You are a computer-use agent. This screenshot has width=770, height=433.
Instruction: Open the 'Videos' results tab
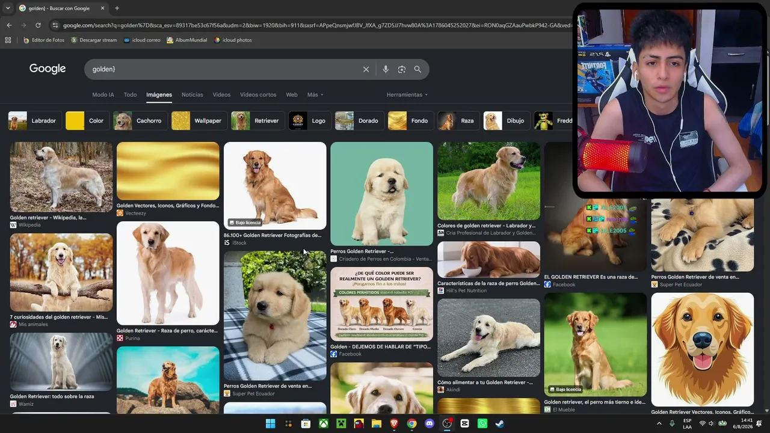[x=221, y=94]
